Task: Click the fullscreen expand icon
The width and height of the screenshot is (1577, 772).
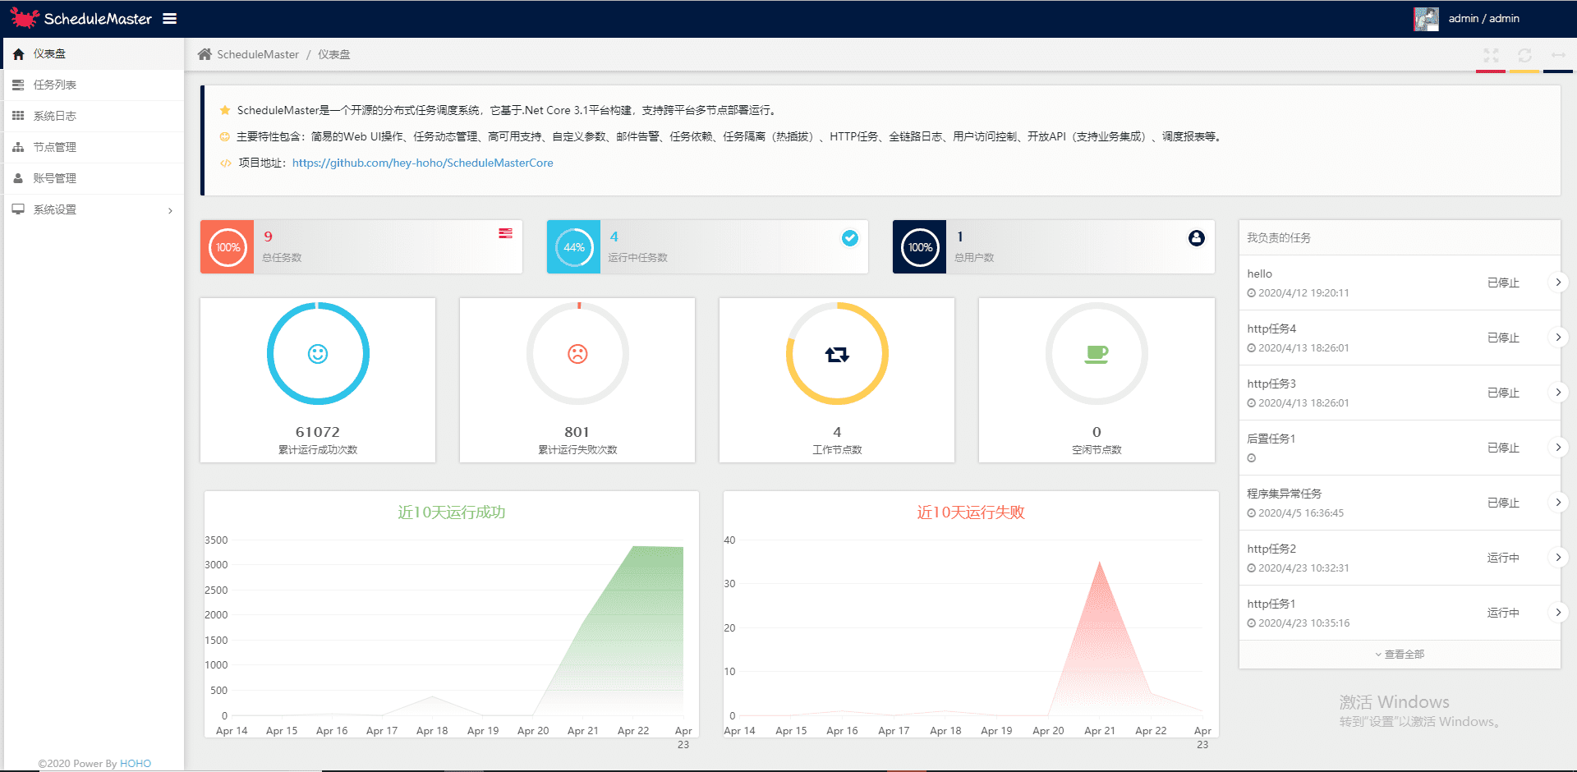Action: (x=1491, y=55)
